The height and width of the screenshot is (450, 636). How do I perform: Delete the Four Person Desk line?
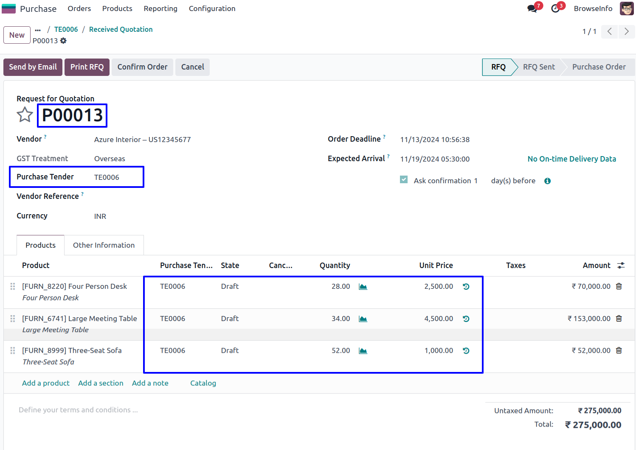(619, 286)
